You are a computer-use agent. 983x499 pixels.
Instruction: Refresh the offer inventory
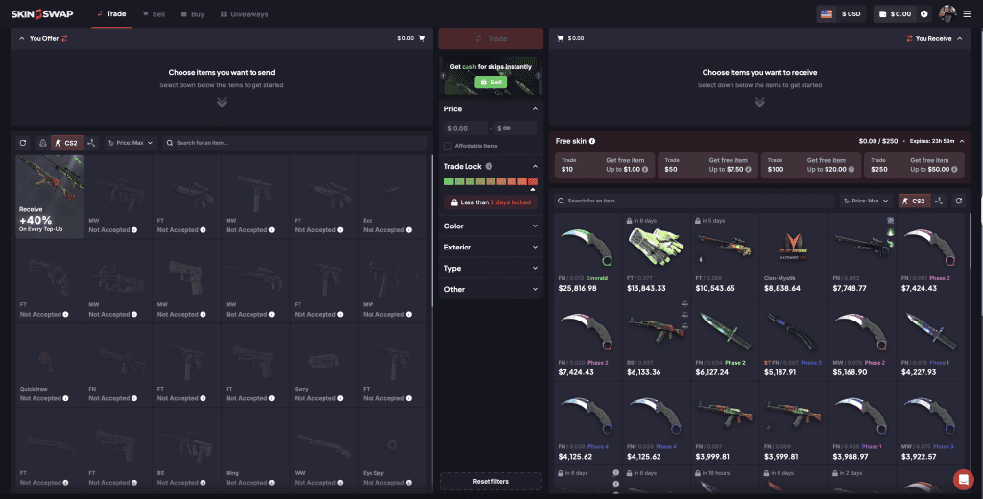(x=23, y=143)
